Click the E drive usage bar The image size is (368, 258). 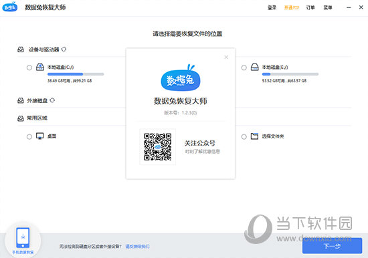click(290, 74)
